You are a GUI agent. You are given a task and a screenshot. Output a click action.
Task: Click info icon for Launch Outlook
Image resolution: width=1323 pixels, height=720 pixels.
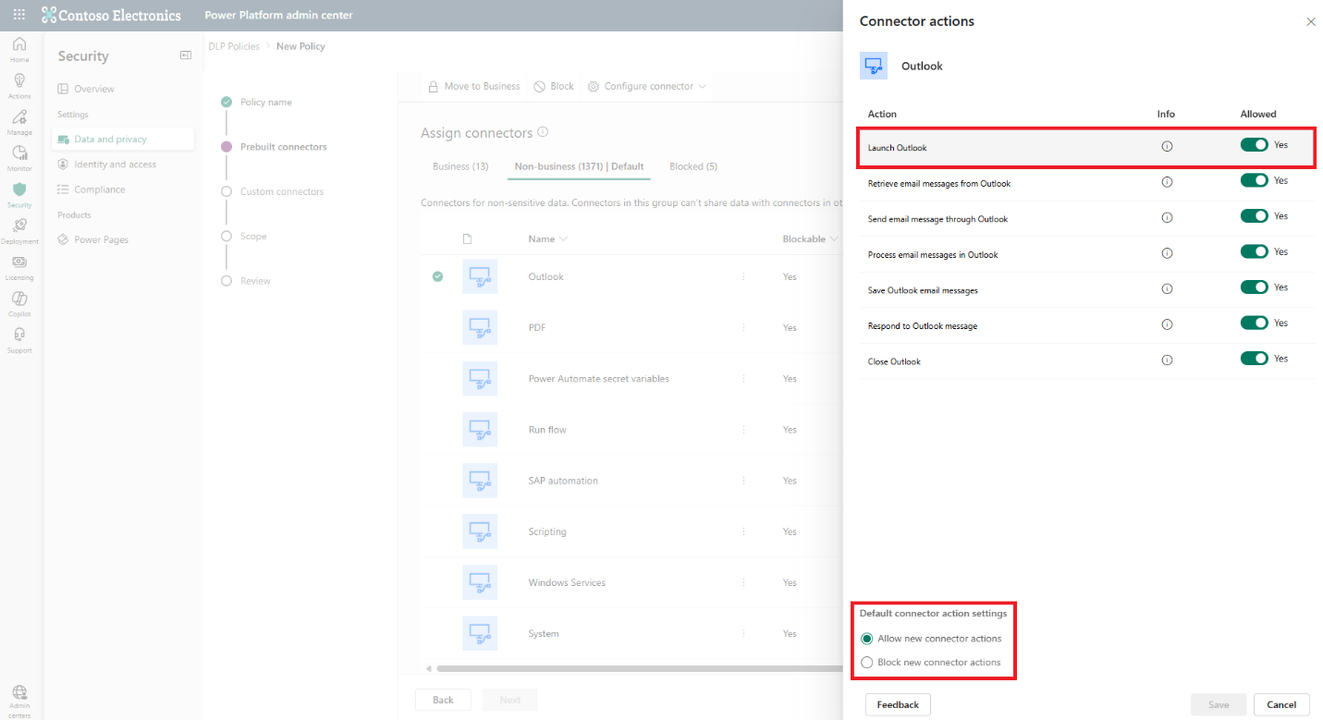point(1167,147)
